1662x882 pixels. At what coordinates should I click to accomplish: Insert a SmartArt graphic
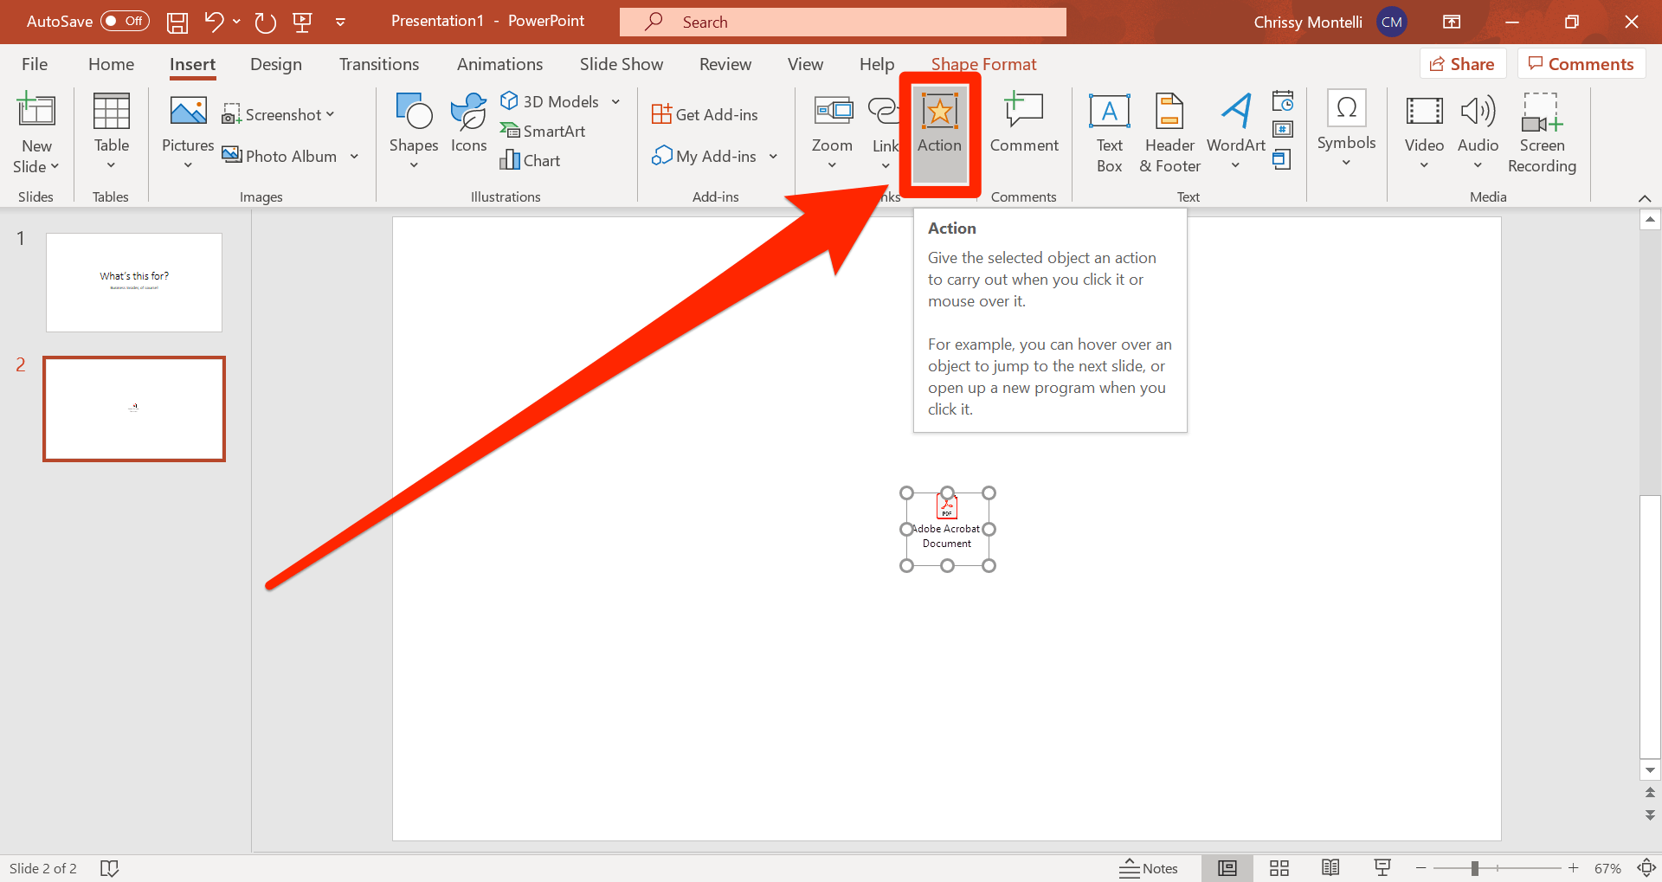coord(543,131)
